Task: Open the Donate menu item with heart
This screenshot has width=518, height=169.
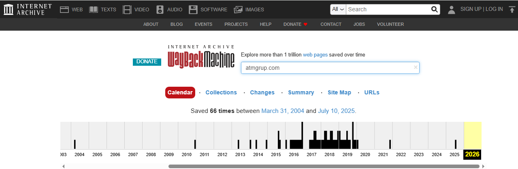Action: 296,24
